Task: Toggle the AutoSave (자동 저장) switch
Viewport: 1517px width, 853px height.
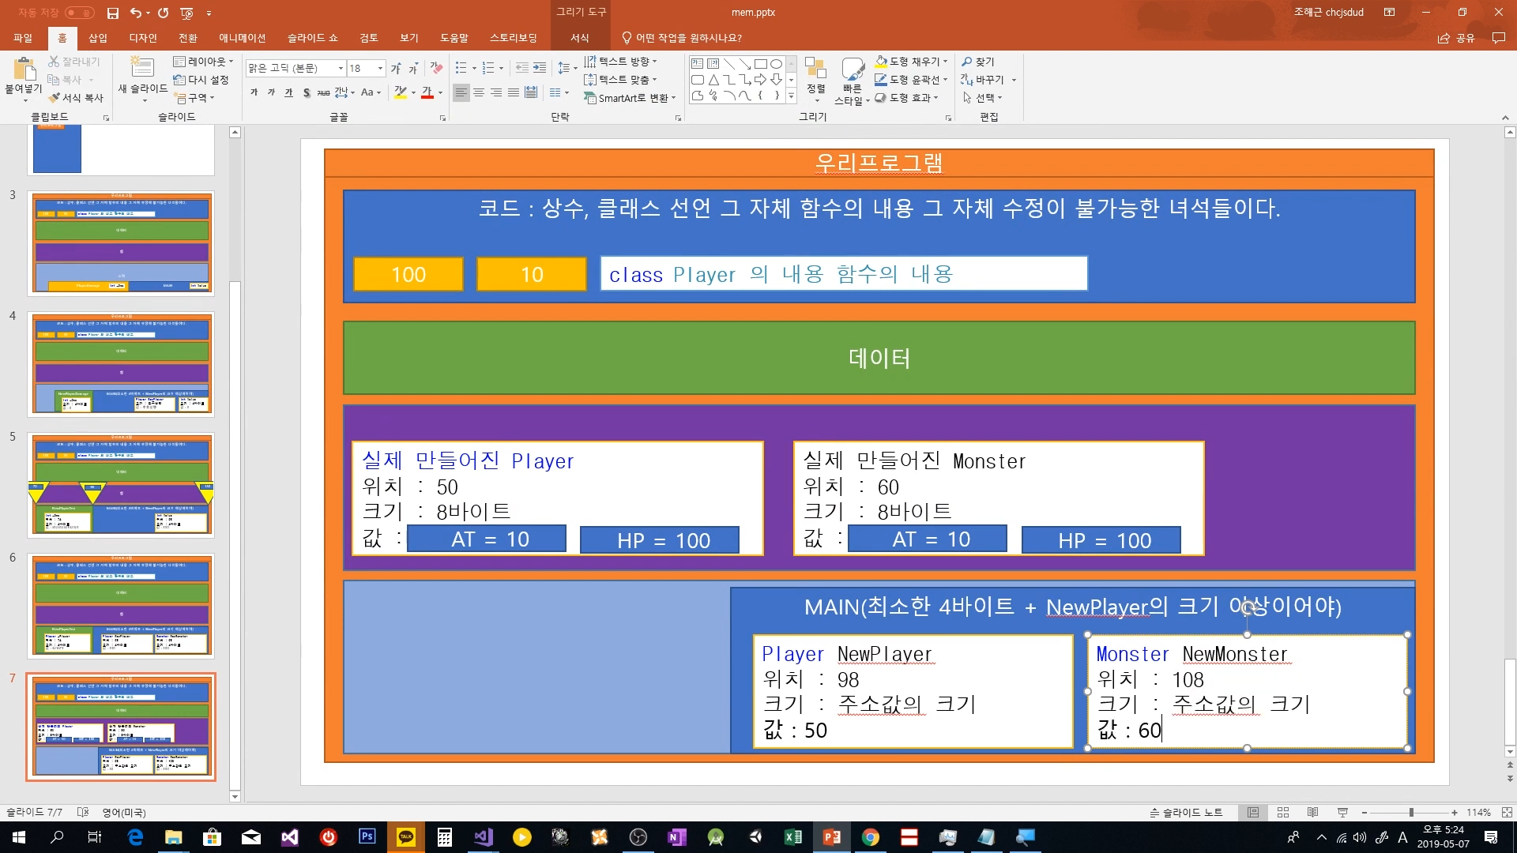Action: click(x=79, y=13)
